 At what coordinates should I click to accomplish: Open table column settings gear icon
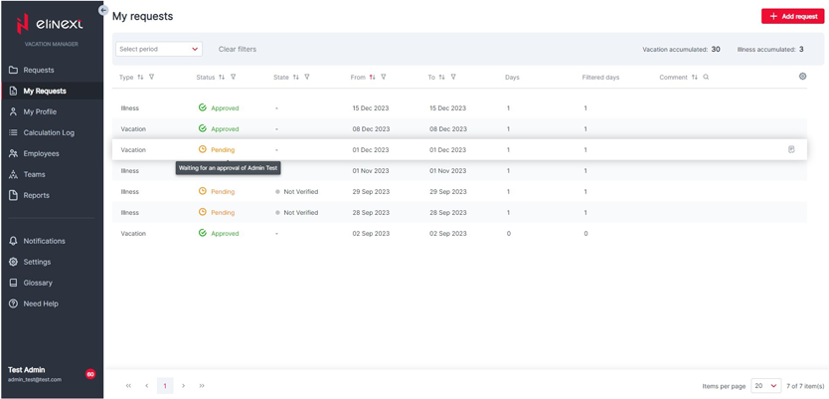(802, 77)
